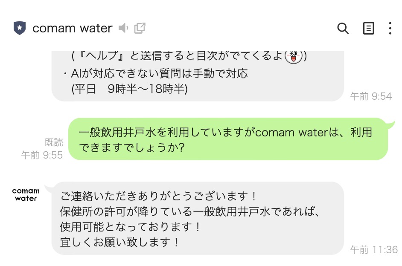Click the comam water chat title
This screenshot has width=402, height=266.
[72, 29]
